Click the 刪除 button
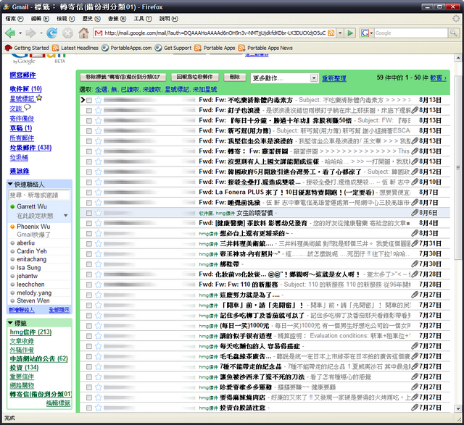 tap(235, 77)
